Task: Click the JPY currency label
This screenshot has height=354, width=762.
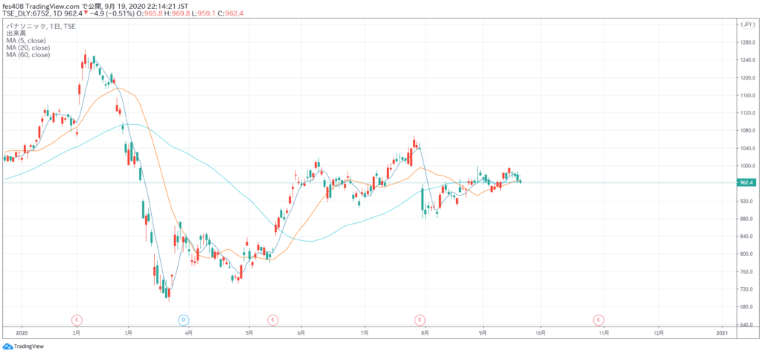Action: [x=747, y=25]
